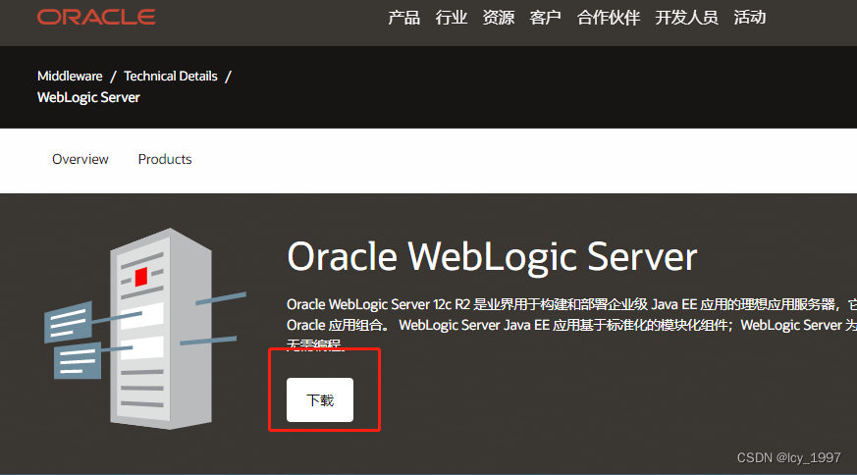Switch to the Overview tab
This screenshot has width=857, height=475.
pos(80,159)
